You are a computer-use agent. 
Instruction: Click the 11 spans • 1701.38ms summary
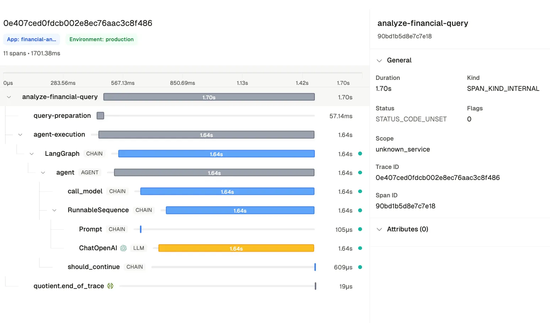click(32, 53)
